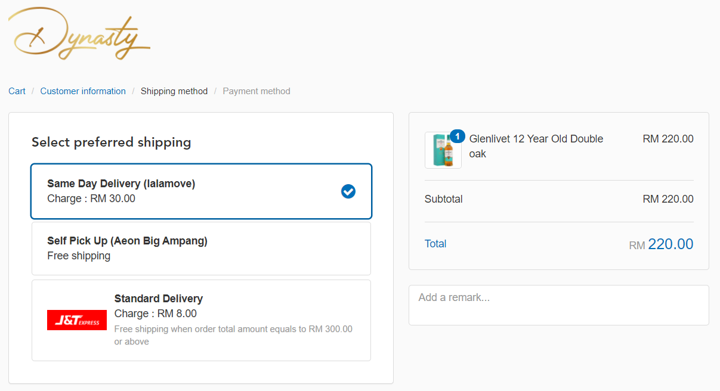Go back to Cart breadcrumb
Image resolution: width=720 pixels, height=391 pixels.
[x=17, y=91]
